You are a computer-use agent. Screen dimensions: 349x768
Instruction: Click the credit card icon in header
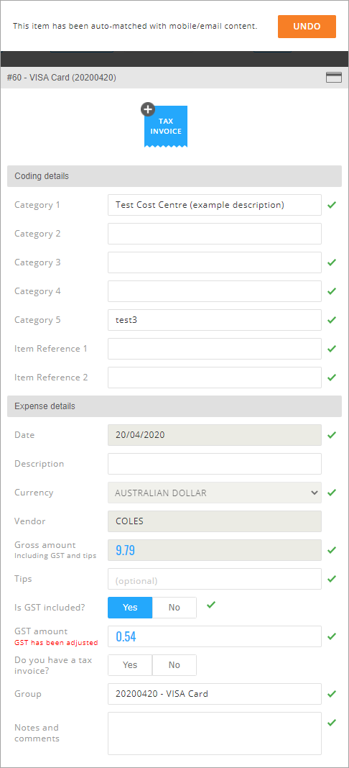(x=334, y=78)
